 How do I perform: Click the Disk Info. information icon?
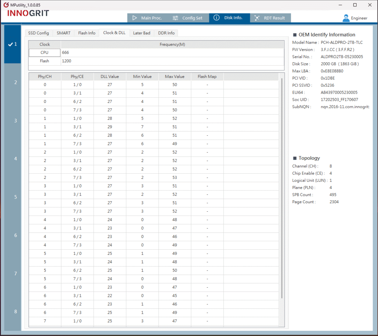point(217,18)
